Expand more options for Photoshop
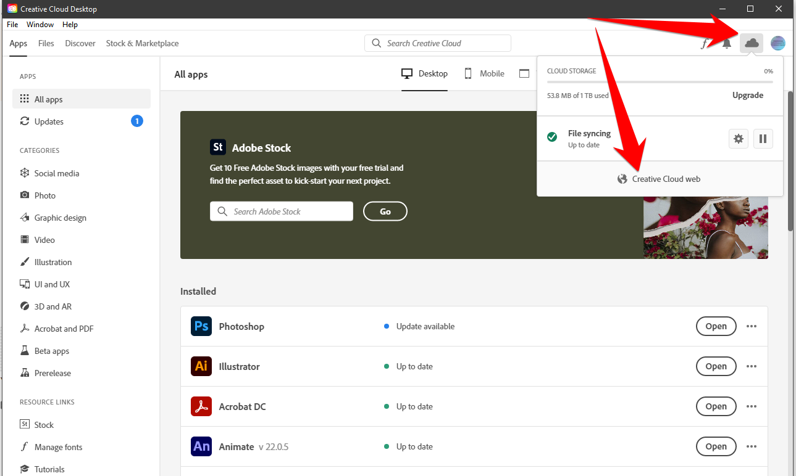This screenshot has height=476, width=796. coord(752,326)
